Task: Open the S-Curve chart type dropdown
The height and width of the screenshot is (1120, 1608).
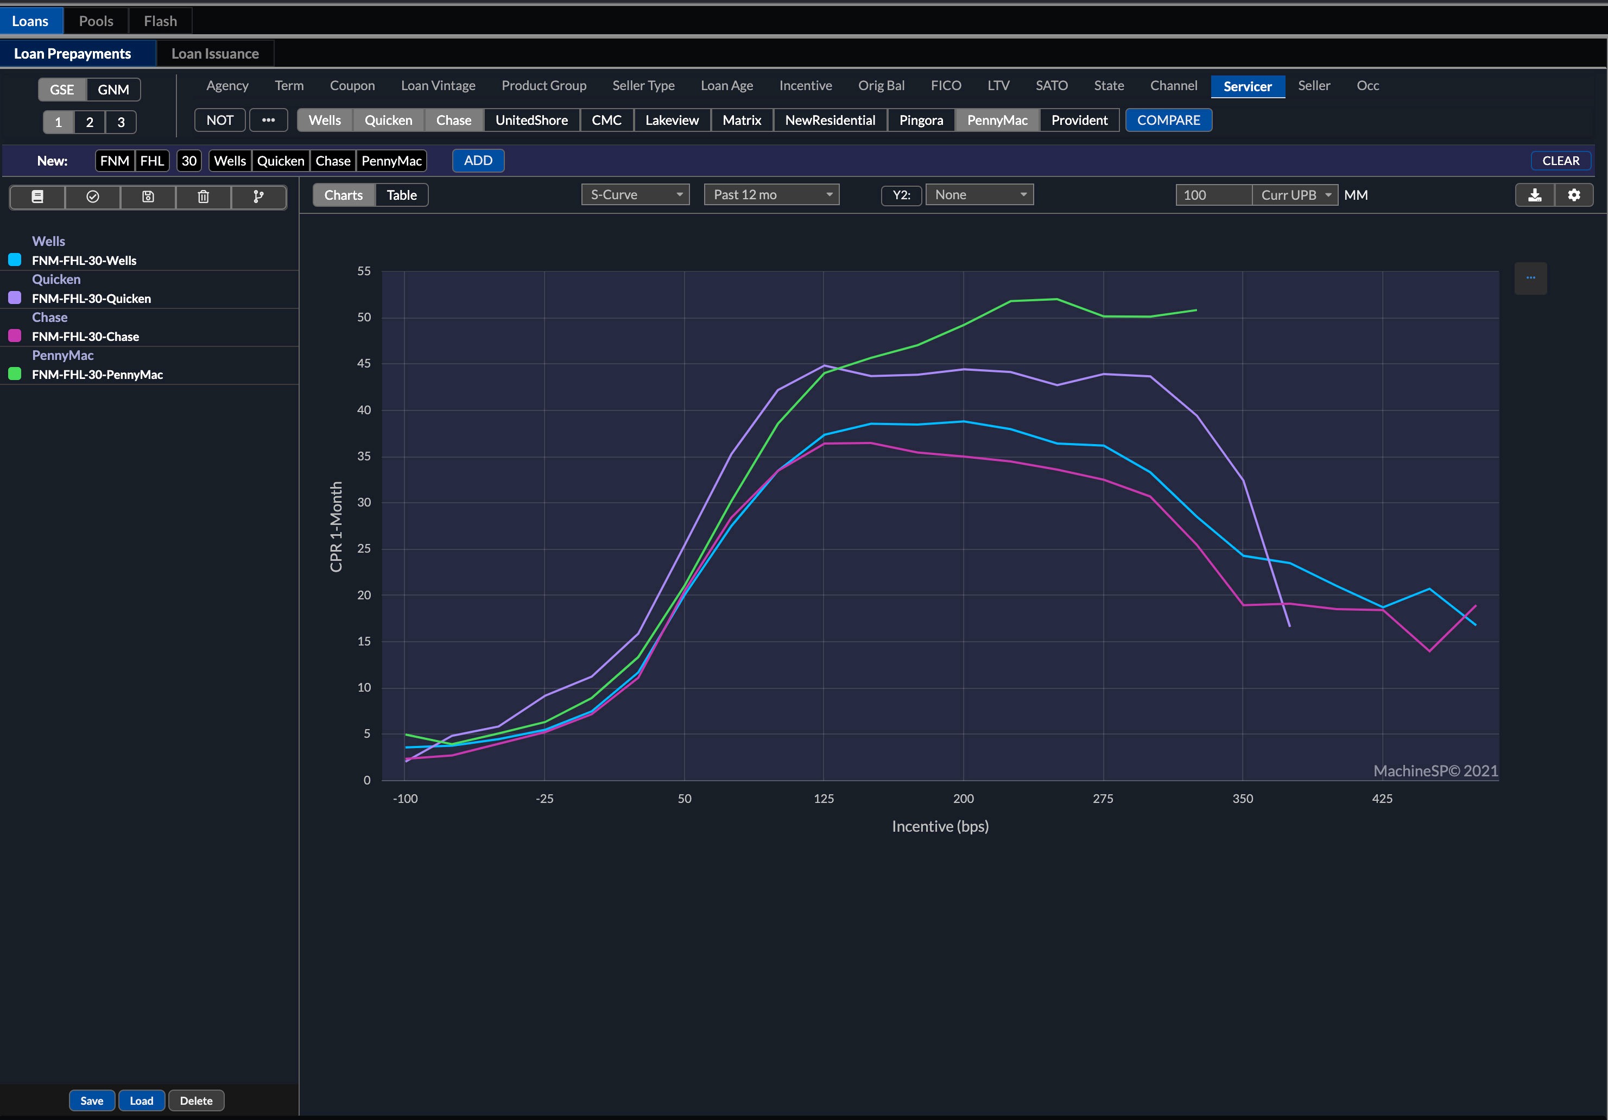Action: click(x=635, y=195)
